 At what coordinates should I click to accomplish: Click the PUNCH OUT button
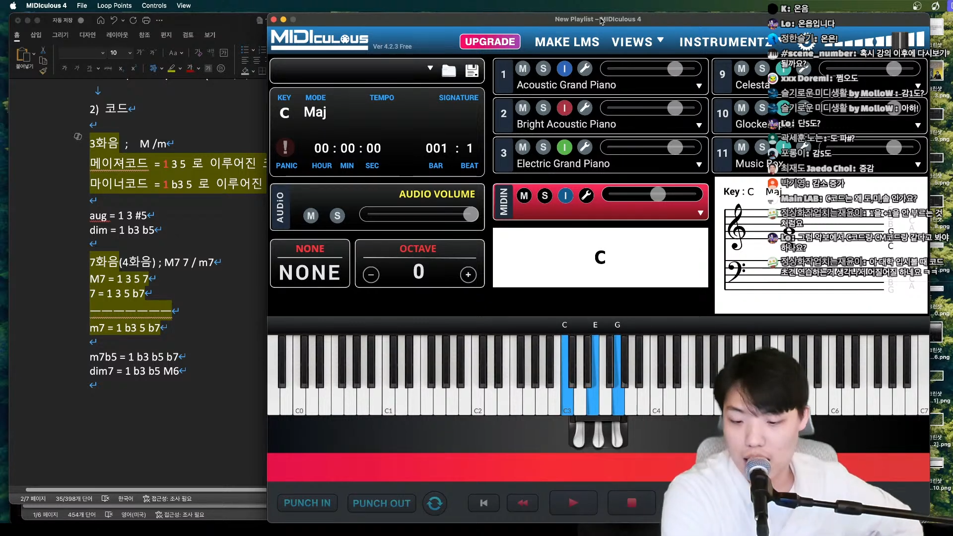381,503
